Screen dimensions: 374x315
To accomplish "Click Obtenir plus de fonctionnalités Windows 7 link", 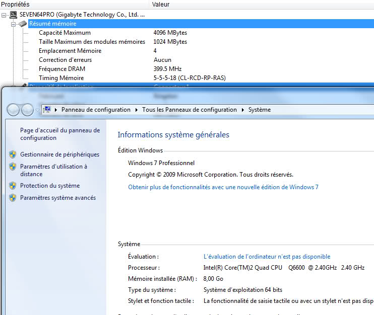I will [223, 187].
